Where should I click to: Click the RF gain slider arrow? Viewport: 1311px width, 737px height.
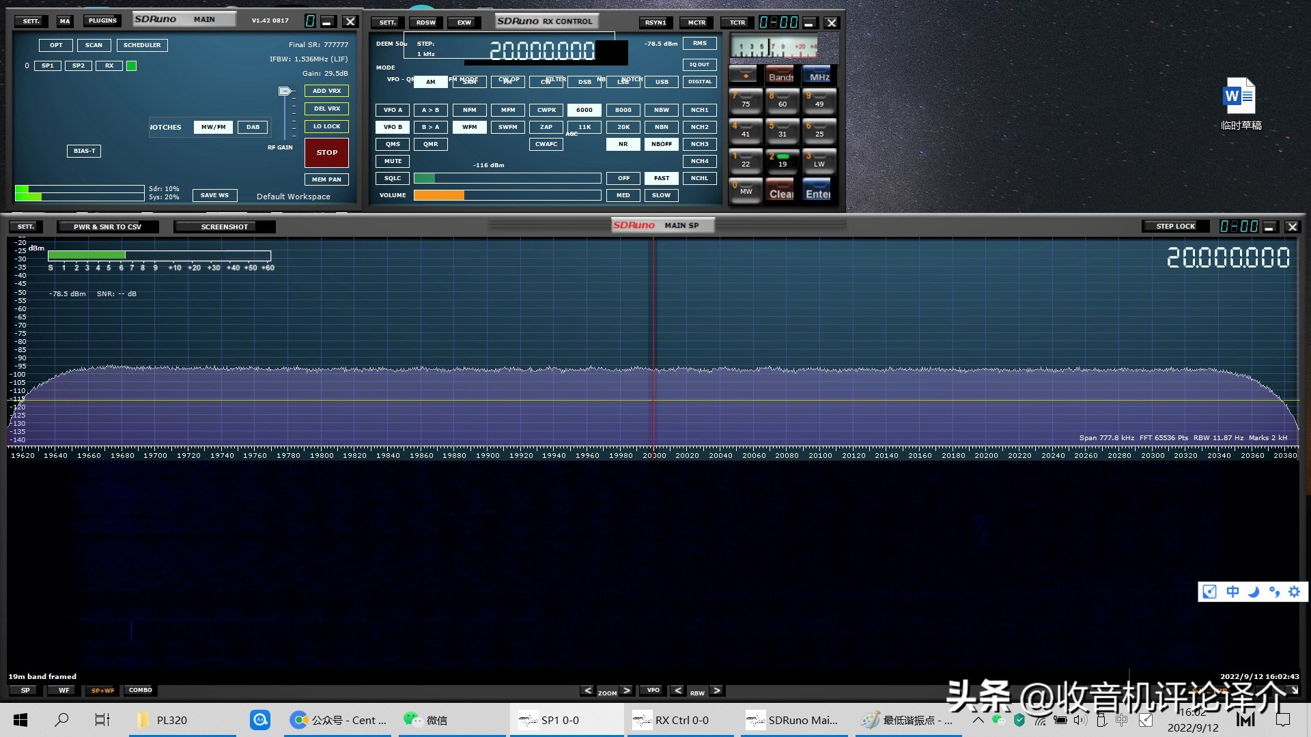click(285, 91)
